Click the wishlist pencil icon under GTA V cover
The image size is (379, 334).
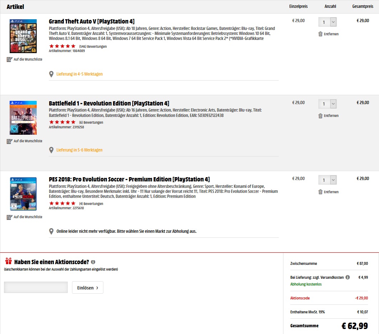9,59
